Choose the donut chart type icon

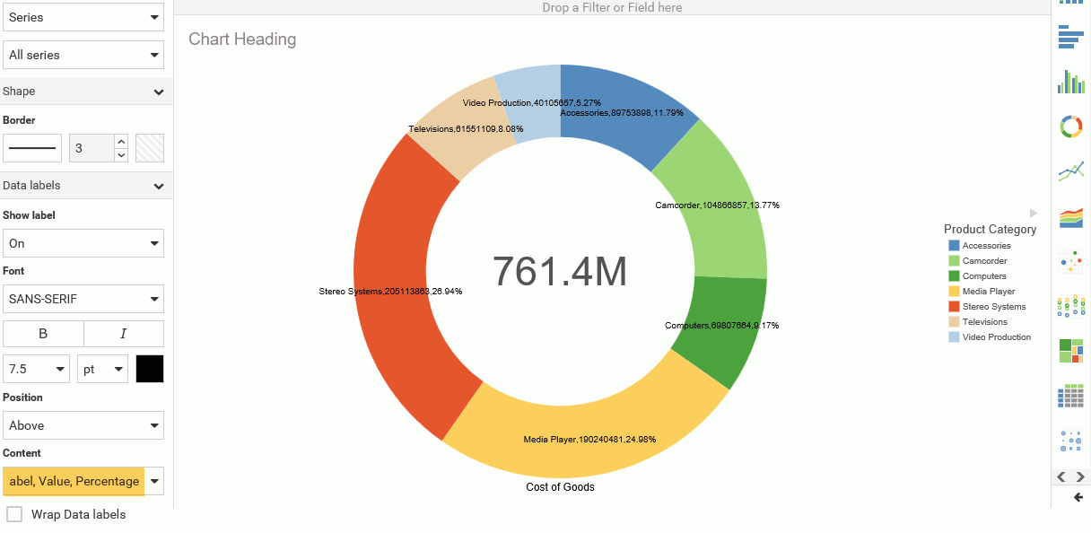1070,127
